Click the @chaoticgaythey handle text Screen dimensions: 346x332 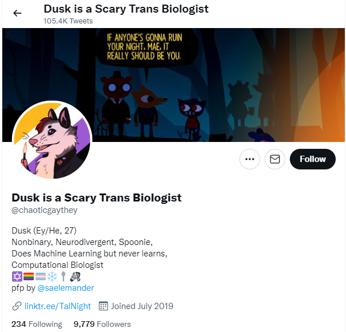click(x=44, y=210)
